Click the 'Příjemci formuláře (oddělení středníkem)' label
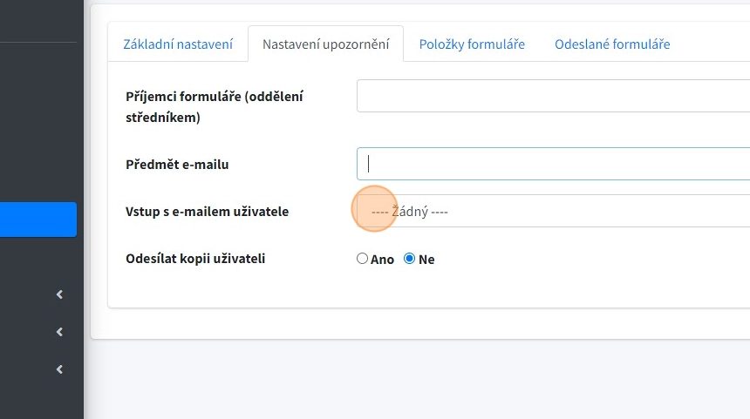Viewport: 750px width, 419px height. click(x=215, y=106)
